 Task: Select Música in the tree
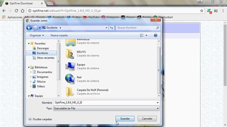pyautogui.click(x=41, y=81)
